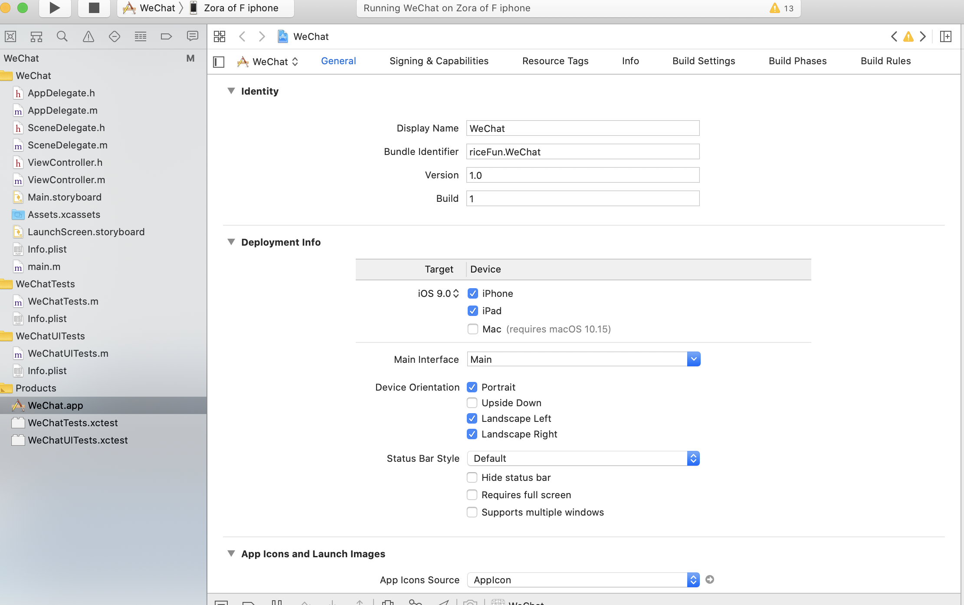Open the Report navigator speech-bubble icon
964x605 pixels.
tap(192, 36)
